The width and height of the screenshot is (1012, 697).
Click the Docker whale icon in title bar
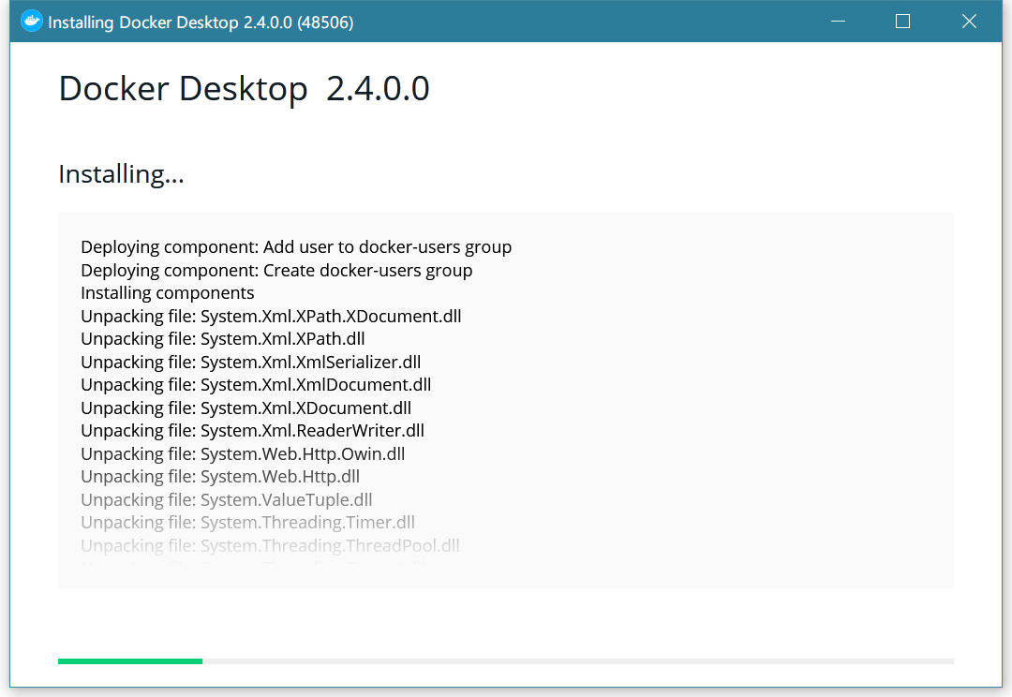point(31,22)
